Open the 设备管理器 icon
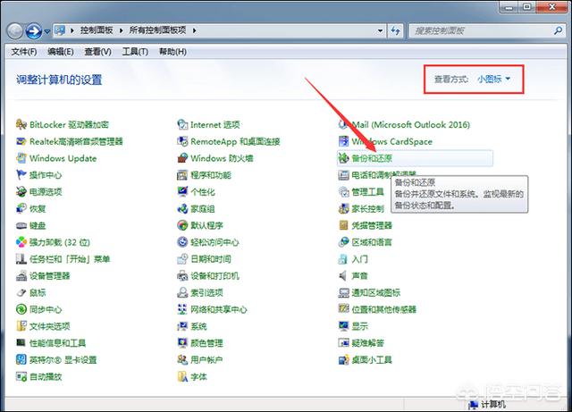This screenshot has width=572, height=412. (21, 275)
